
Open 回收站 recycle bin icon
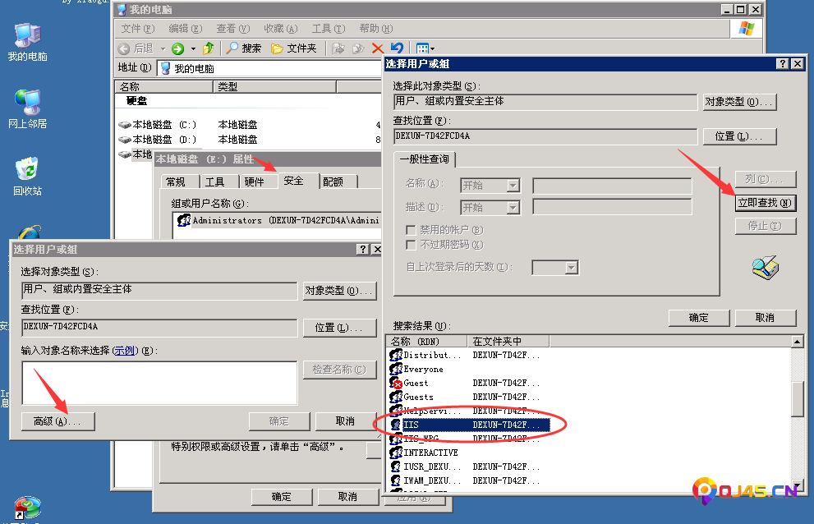pyautogui.click(x=27, y=176)
